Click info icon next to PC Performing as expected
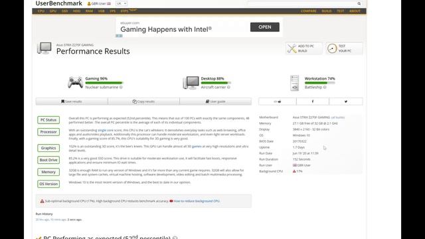The image size is (425, 239). coord(175,238)
